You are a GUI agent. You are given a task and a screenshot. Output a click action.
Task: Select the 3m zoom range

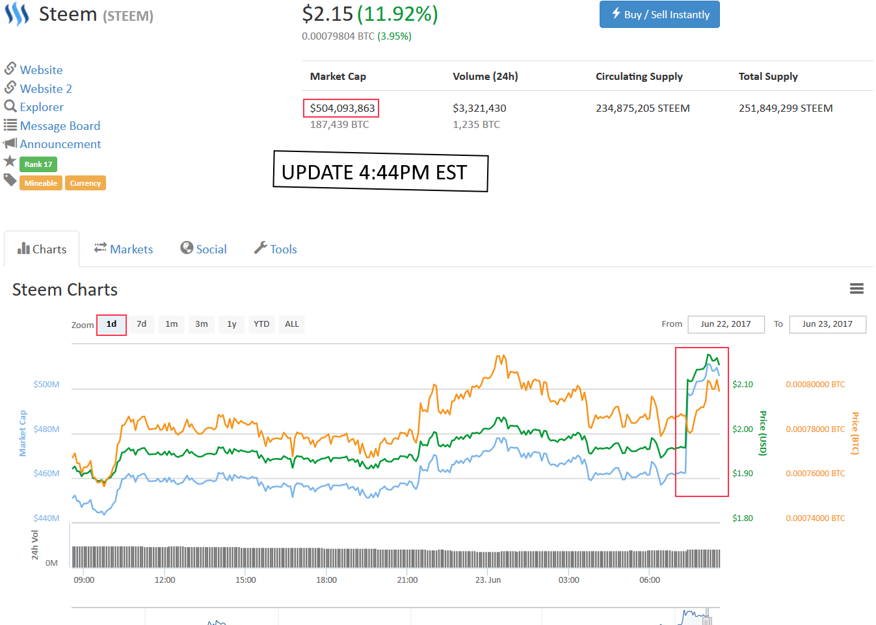tap(202, 324)
